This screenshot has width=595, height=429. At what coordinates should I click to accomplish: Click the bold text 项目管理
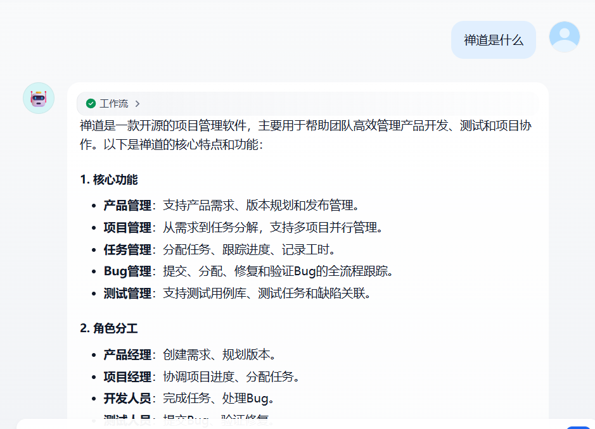click(x=127, y=227)
